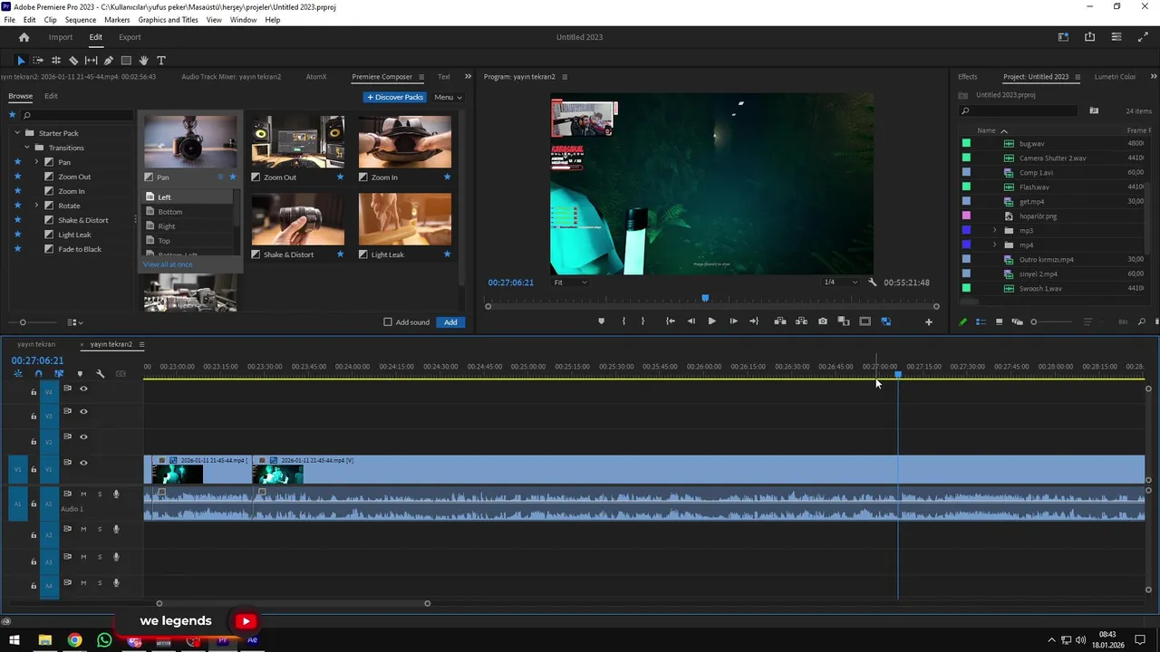This screenshot has height=652, width=1160.
Task: Open the Graphics and Titles menu
Action: [168, 20]
